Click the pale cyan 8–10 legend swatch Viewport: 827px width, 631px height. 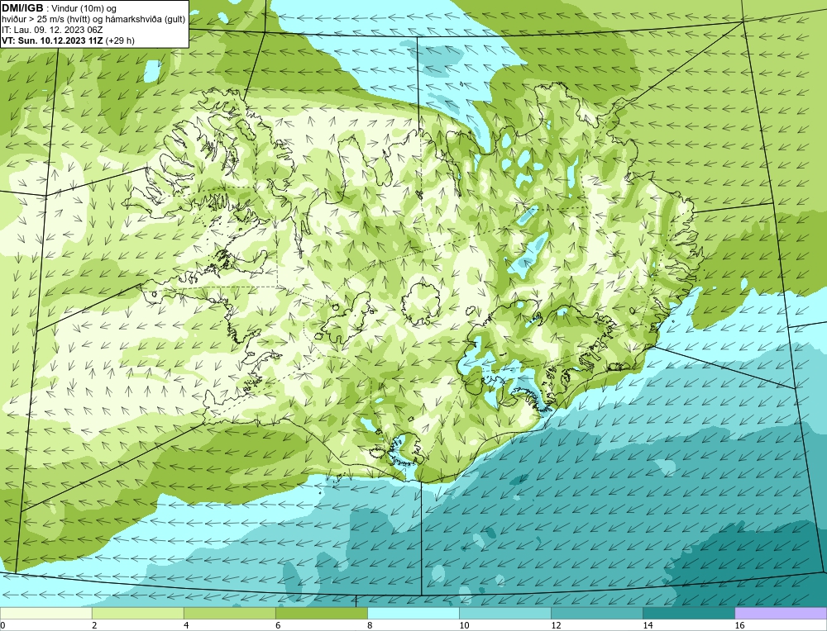click(413, 613)
